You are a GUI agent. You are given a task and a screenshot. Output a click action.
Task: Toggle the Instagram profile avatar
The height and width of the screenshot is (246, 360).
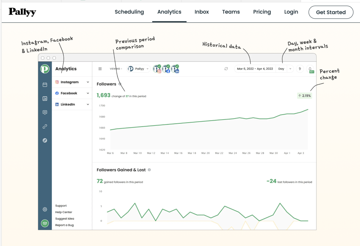[x=157, y=69]
